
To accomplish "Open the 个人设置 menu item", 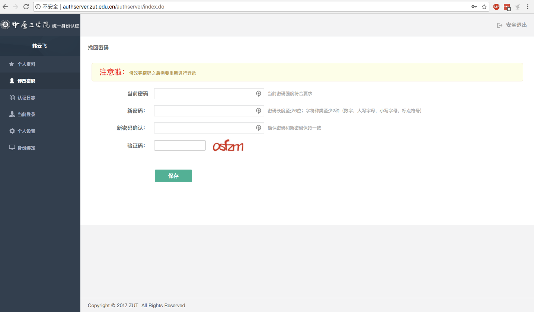I will coord(26,131).
